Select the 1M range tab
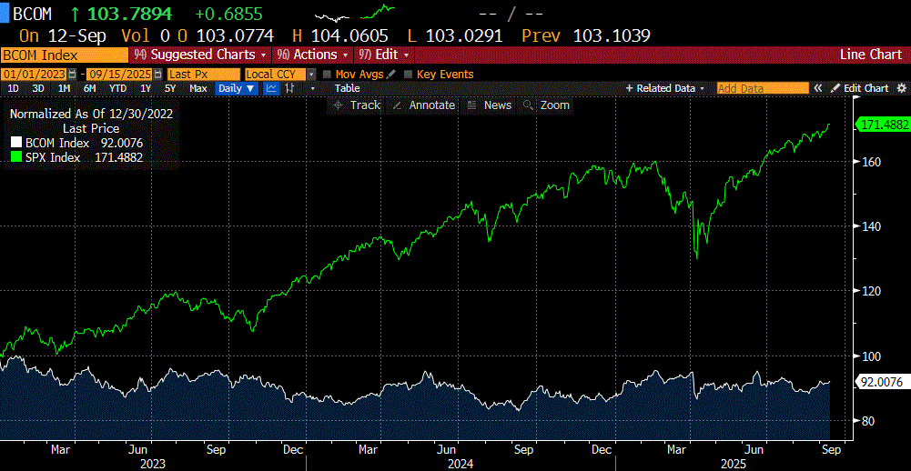911x471 pixels. tap(64, 88)
